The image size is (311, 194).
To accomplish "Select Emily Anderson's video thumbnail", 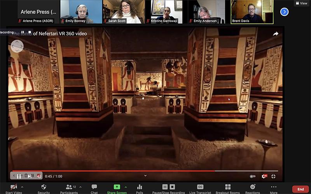I will [x=206, y=12].
